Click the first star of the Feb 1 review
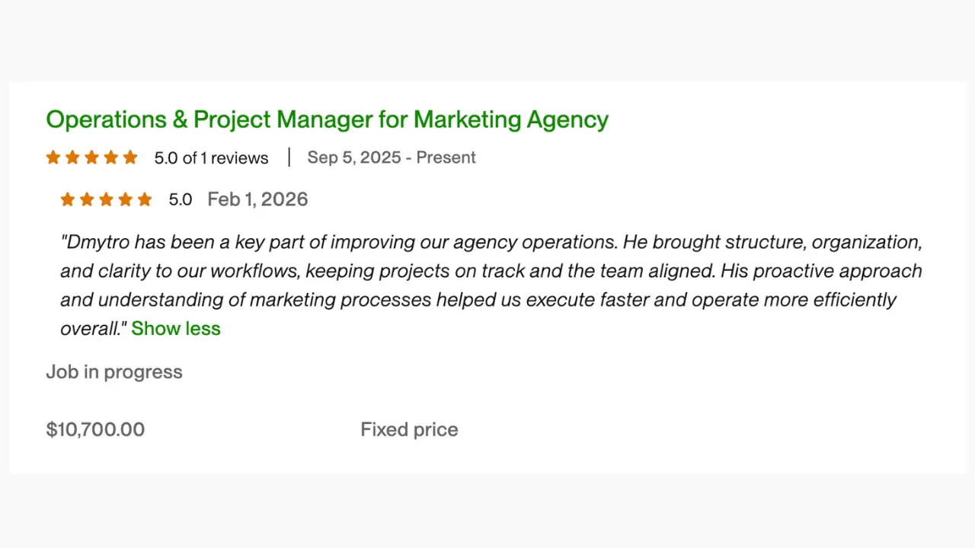Image resolution: width=975 pixels, height=548 pixels. (67, 199)
